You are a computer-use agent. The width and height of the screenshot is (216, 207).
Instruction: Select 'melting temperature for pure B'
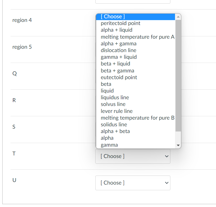(137, 118)
